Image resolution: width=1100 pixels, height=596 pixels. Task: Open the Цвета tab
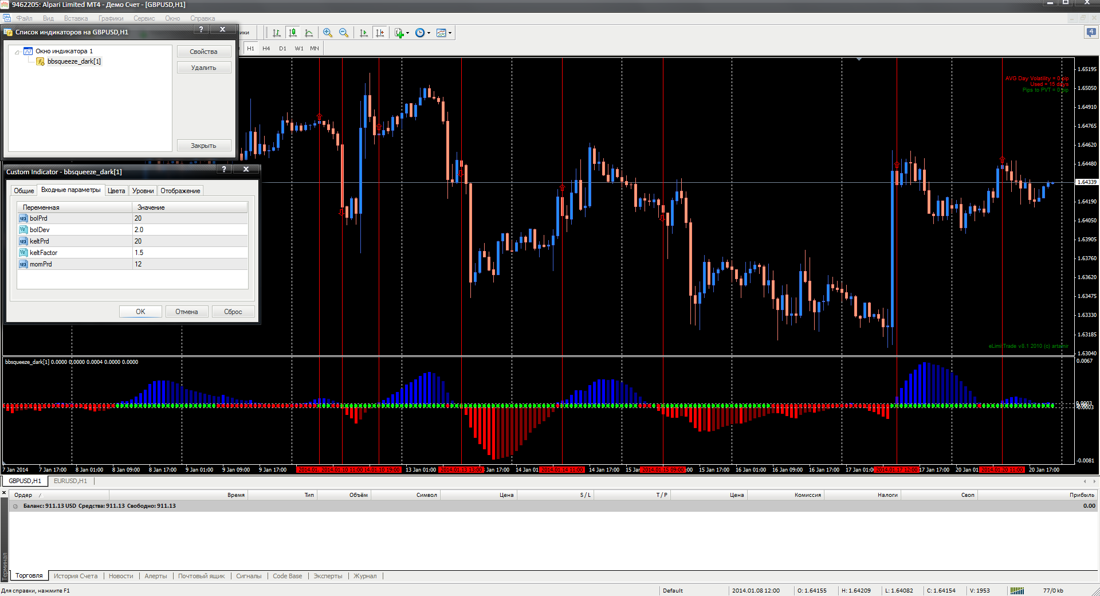[x=116, y=191]
